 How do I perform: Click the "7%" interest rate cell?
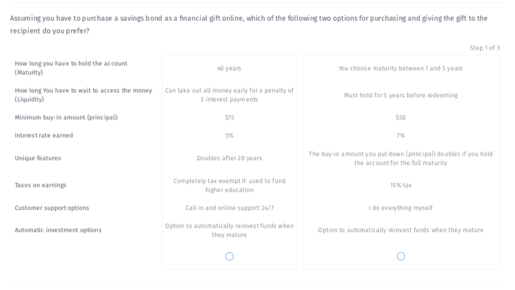click(401, 135)
